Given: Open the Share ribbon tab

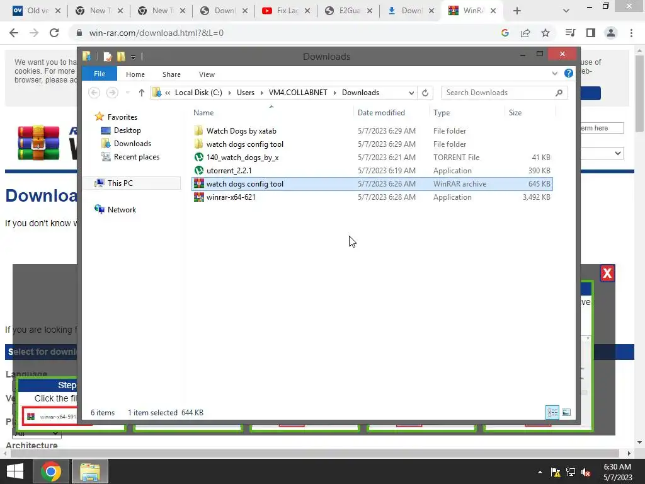Looking at the screenshot, I should [171, 74].
